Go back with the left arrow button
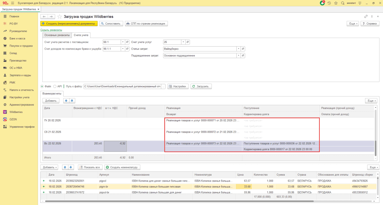The image size is (383, 205). 44,17
